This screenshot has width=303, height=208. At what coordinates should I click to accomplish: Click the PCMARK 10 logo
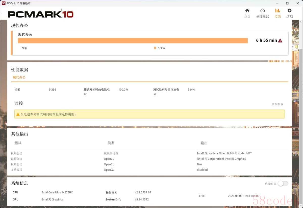click(41, 14)
